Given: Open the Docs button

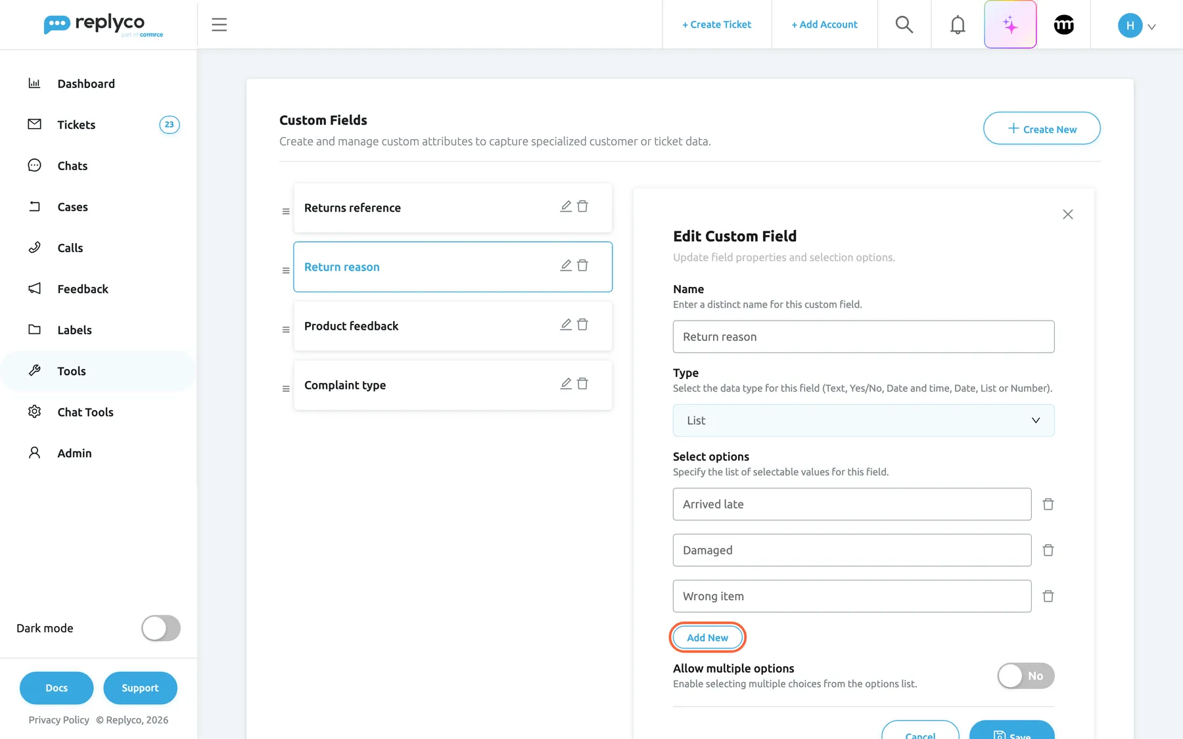Looking at the screenshot, I should click(x=57, y=688).
